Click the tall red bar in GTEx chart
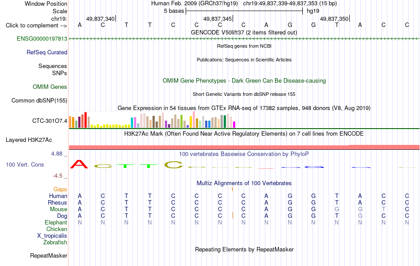420x266 pixels. pos(86,120)
